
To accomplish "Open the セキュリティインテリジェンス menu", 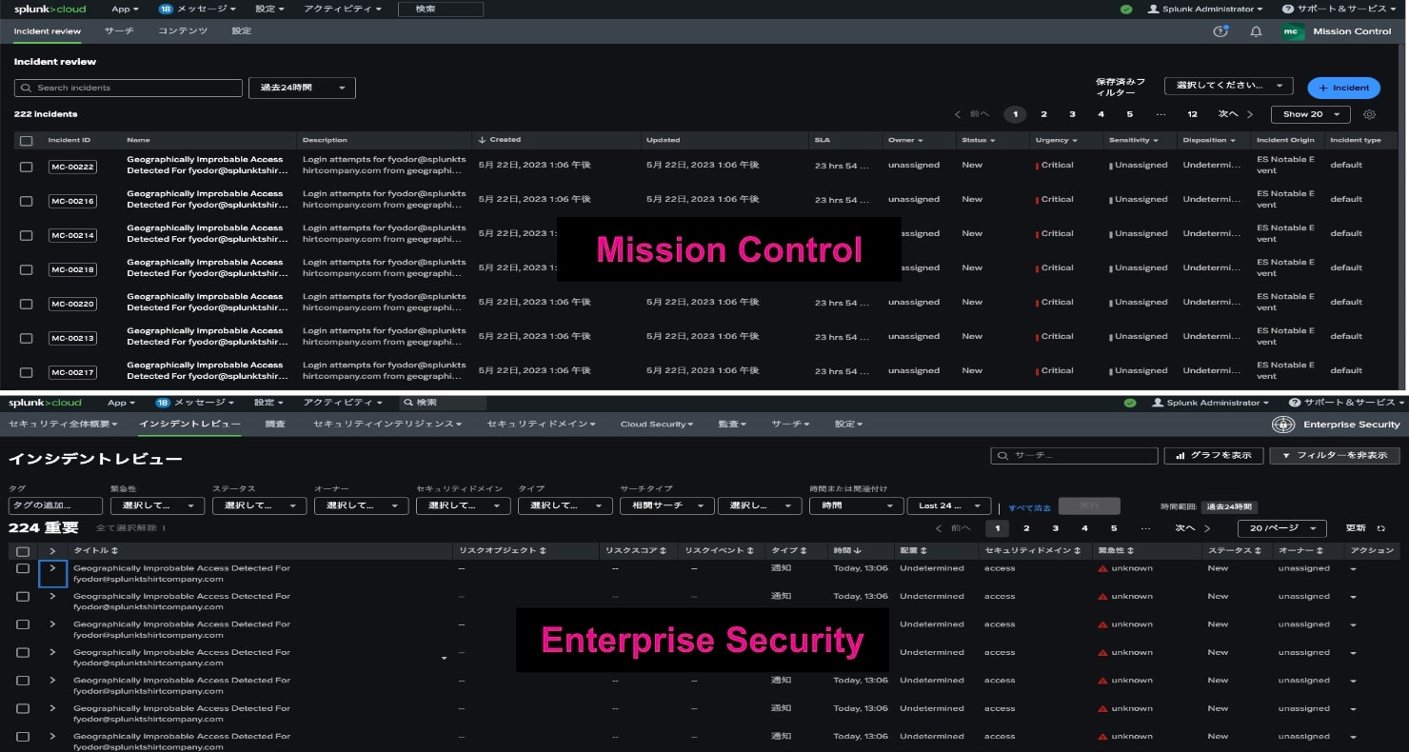I will click(x=387, y=424).
